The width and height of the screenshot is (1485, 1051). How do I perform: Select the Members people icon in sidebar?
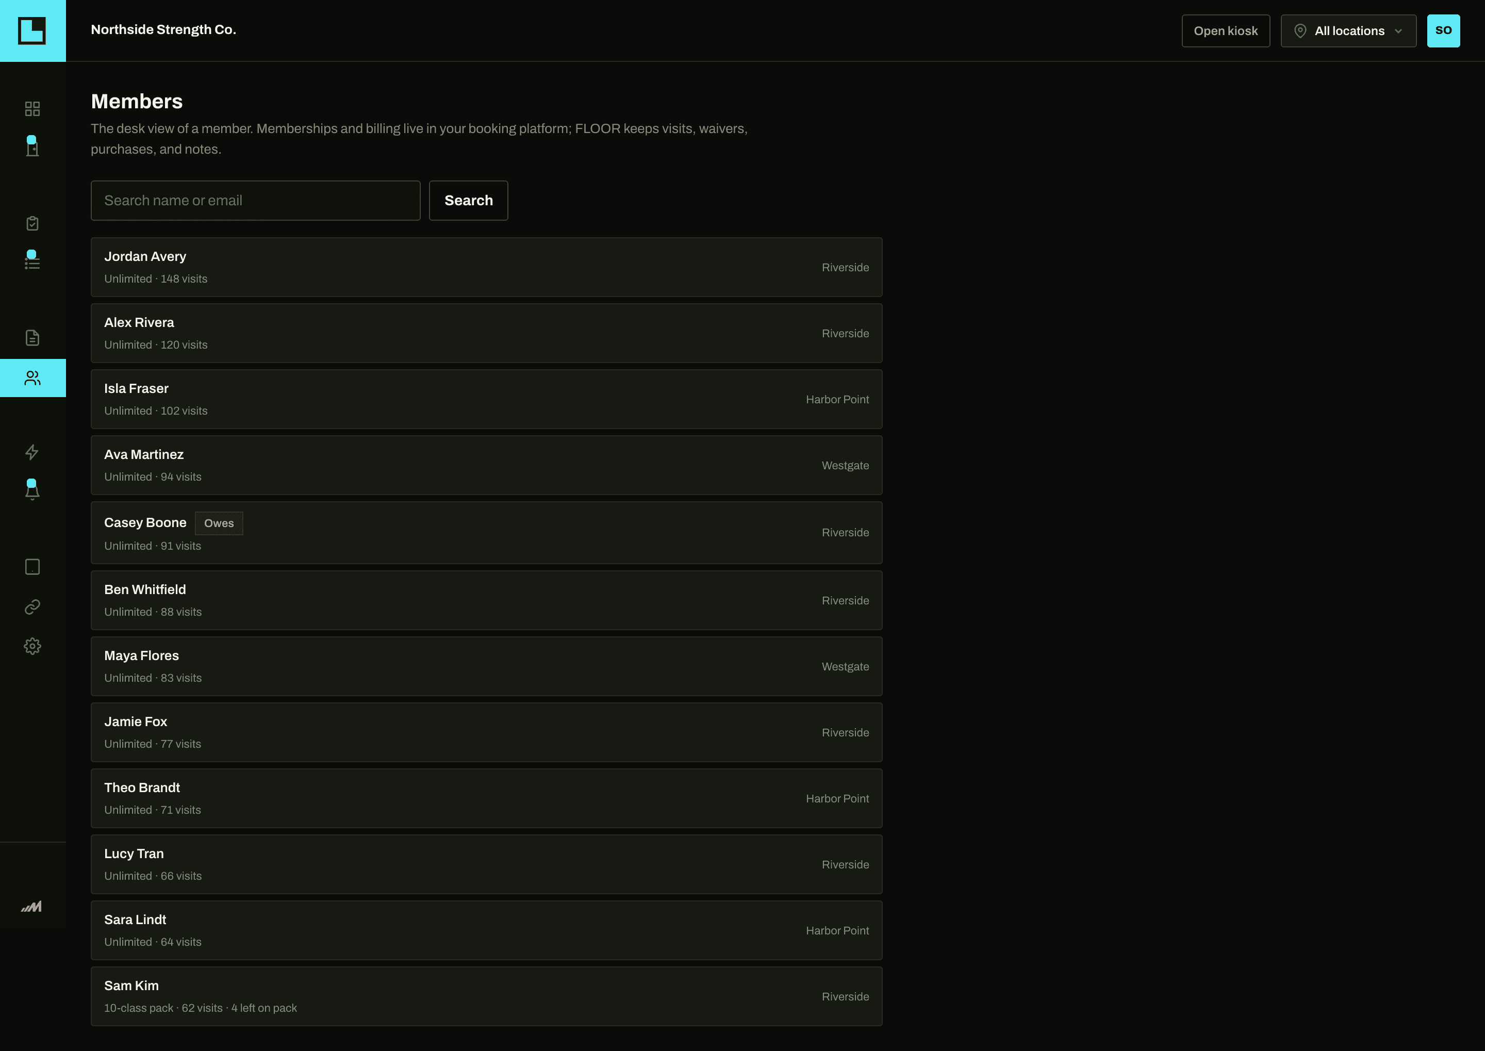[x=32, y=378]
